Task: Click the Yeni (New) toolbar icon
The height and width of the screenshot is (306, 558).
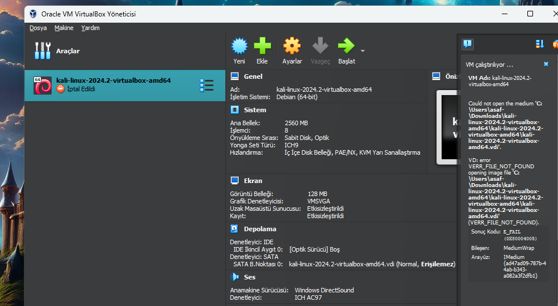Action: pyautogui.click(x=240, y=46)
